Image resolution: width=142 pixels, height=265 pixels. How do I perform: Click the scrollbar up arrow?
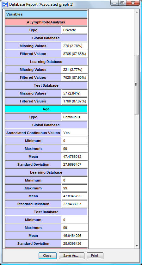point(136,12)
